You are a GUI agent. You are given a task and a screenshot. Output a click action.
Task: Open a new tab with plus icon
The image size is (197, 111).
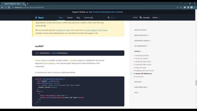click(28, 4)
